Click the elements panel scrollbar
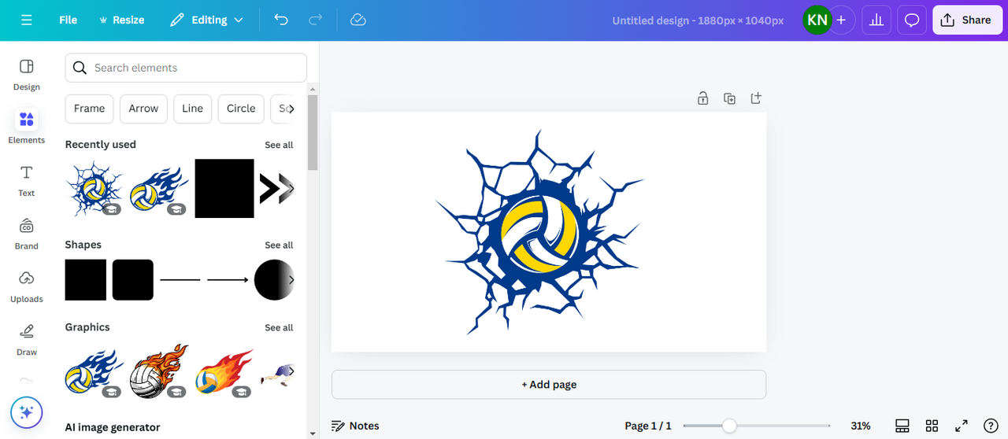This screenshot has width=1008, height=439. point(313,132)
